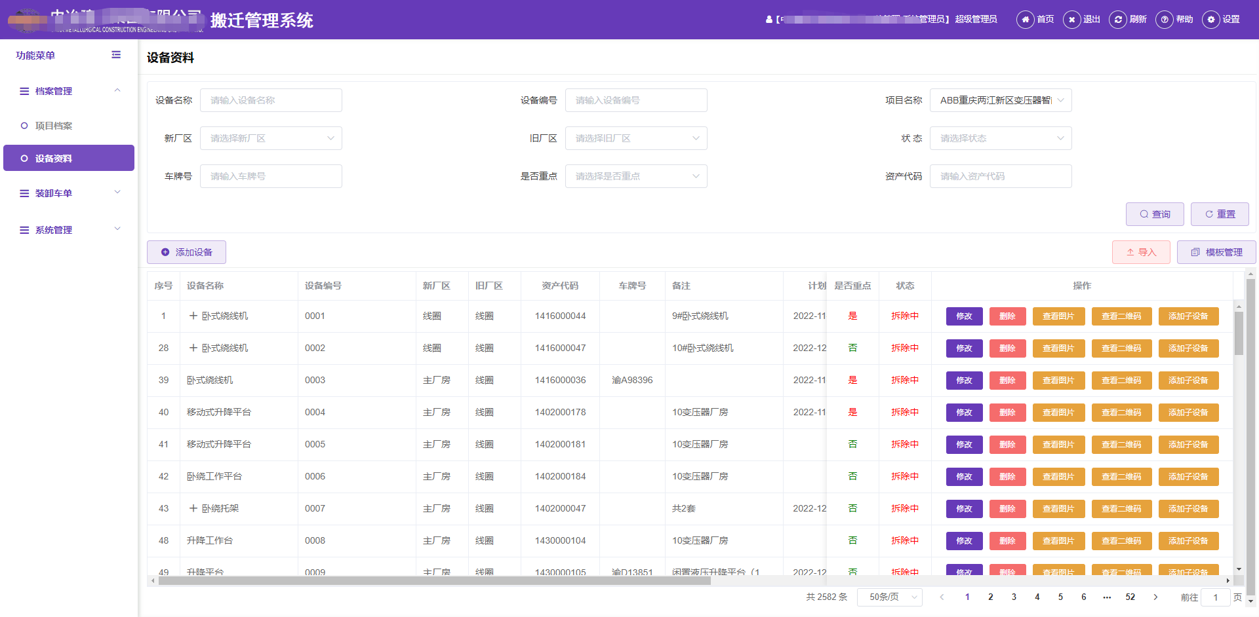
Task: Collapse the 档案管理 menu chevron
Action: (117, 90)
